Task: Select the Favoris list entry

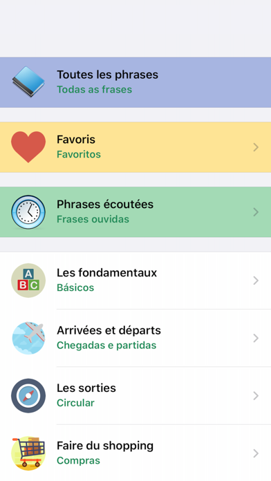Action: point(135,147)
